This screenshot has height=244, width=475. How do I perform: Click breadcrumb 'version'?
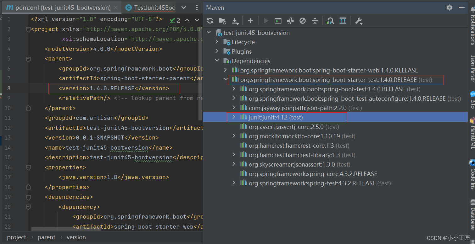pyautogui.click(x=76, y=237)
